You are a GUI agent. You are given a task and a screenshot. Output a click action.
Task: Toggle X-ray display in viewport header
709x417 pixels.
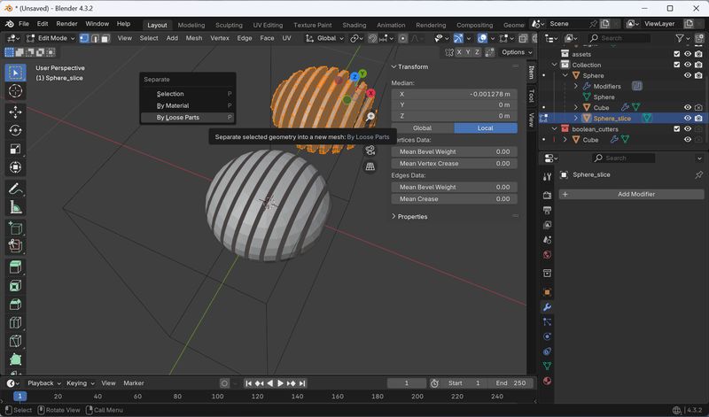point(523,38)
